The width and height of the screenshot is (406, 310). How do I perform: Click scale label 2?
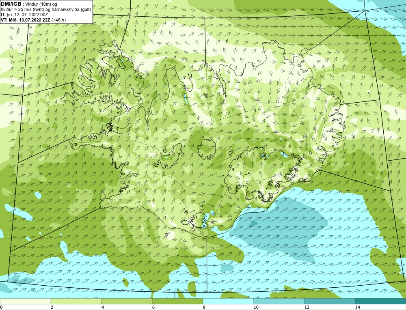(x=52, y=307)
